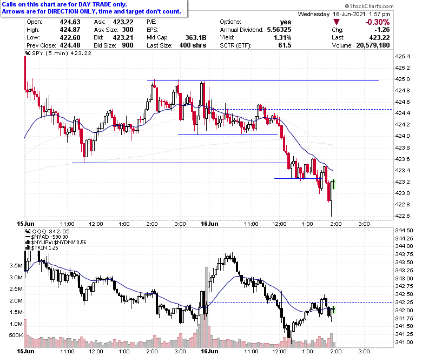Image resolution: width=422 pixels, height=356 pixels.
Task: Click the 424.0 price axis label
Action: pyautogui.click(x=403, y=136)
